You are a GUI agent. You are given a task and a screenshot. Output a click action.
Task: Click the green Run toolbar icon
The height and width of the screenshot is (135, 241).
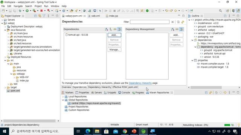tap(27, 11)
